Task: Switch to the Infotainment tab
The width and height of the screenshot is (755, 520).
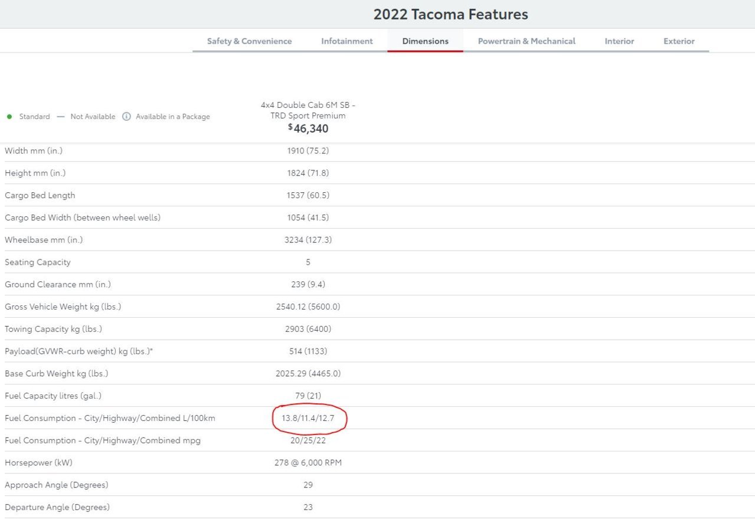Action: click(x=347, y=41)
